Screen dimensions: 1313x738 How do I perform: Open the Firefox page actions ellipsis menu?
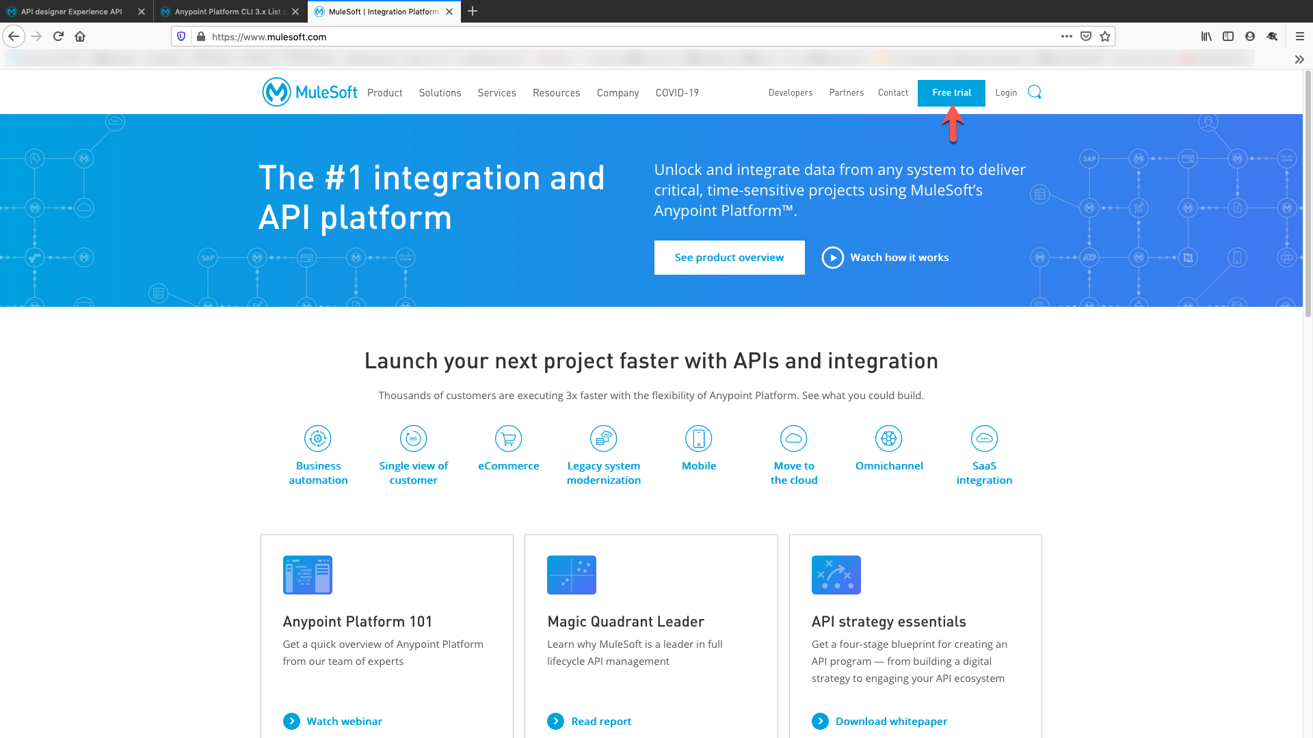coord(1067,37)
